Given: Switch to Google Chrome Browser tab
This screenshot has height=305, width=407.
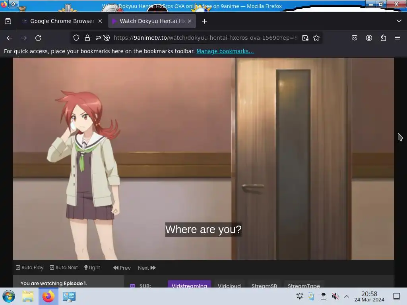Looking at the screenshot, I should [x=62, y=21].
